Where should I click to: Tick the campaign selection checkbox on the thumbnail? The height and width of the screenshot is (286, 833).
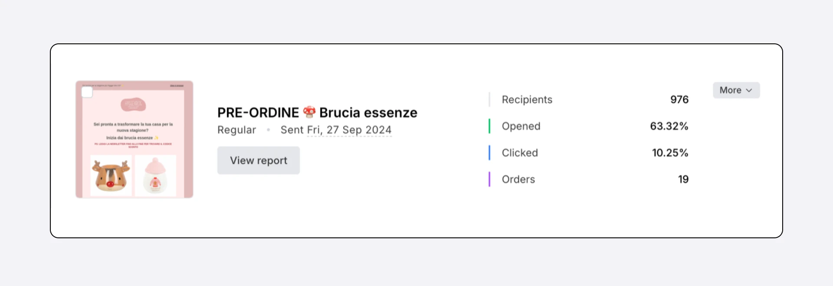[87, 92]
